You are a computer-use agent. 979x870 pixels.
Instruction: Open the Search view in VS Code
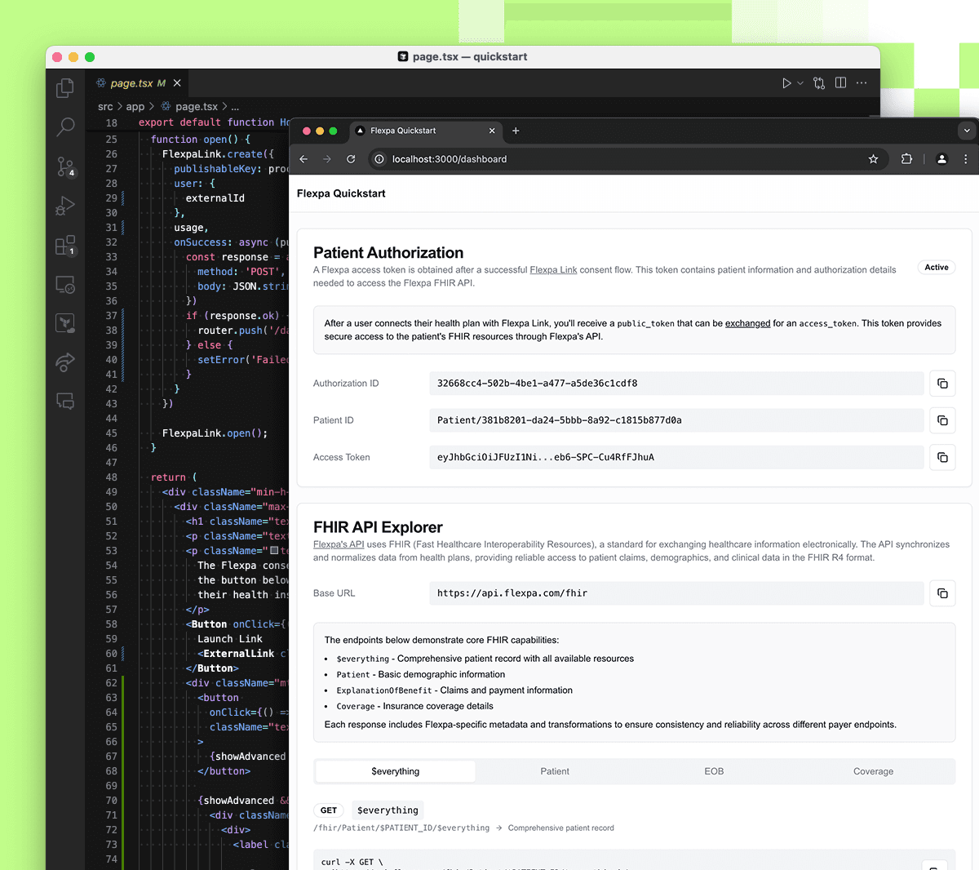click(x=65, y=127)
